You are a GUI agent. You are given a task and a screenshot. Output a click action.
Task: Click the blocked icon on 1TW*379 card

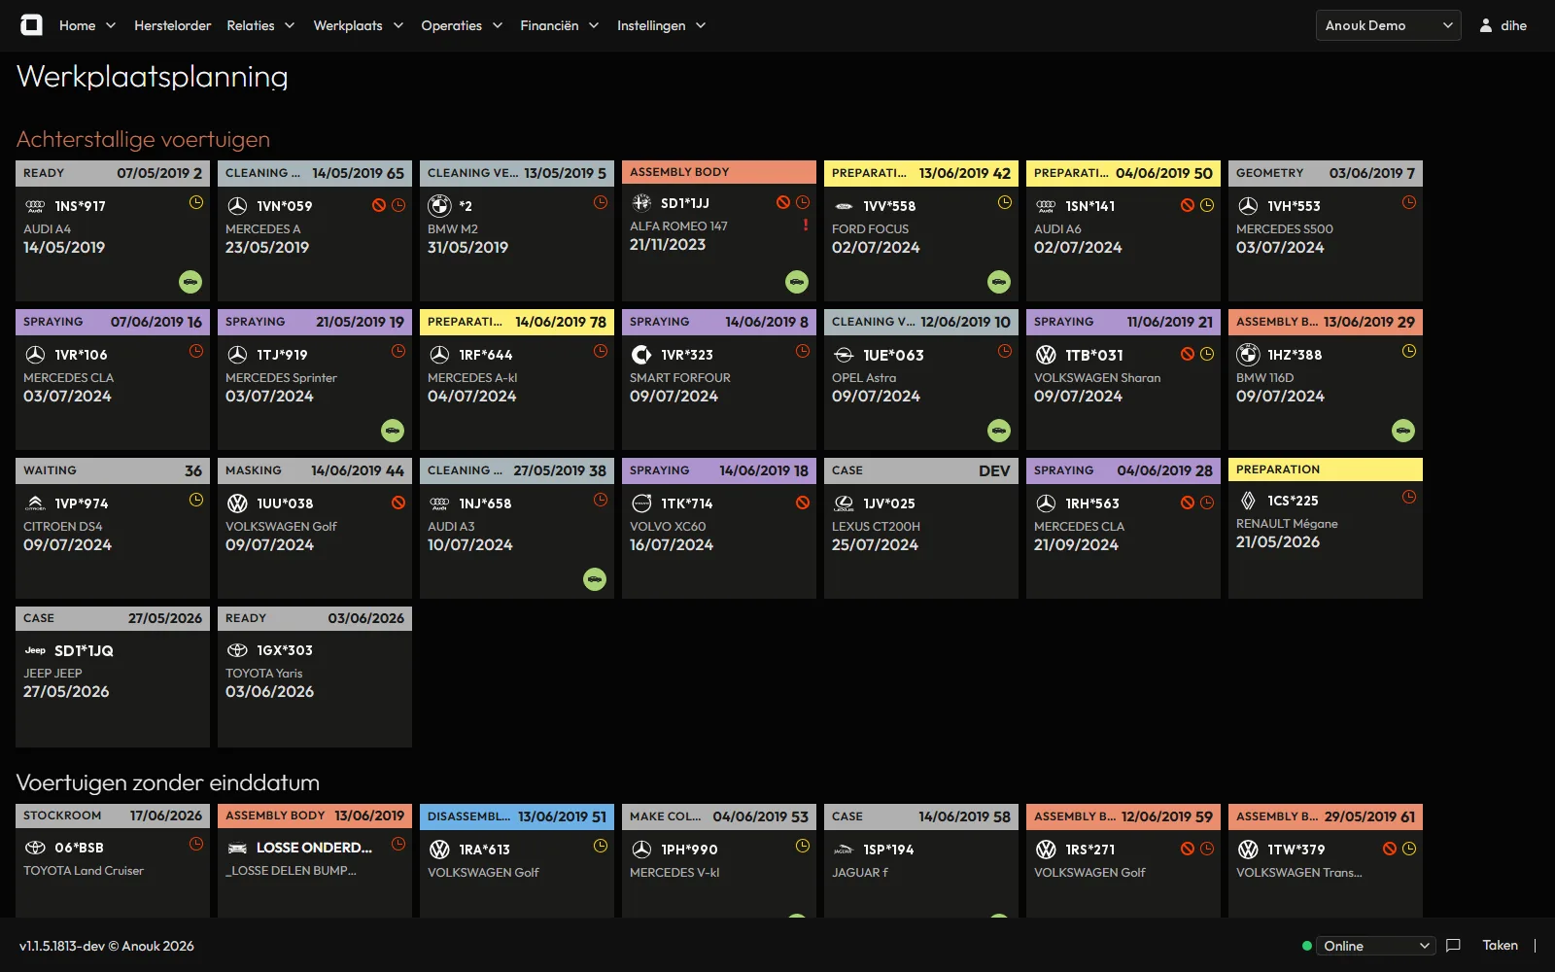pos(1390,849)
